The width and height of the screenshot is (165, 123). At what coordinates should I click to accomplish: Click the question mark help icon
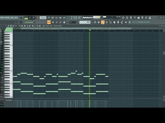coord(135,18)
